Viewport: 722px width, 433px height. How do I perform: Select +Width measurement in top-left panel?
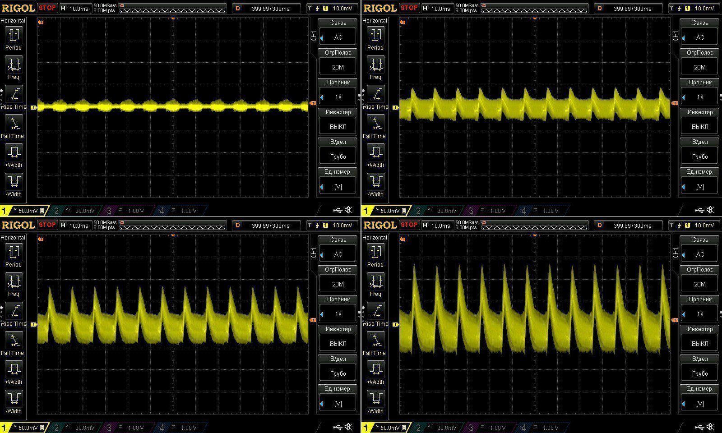pos(14,155)
